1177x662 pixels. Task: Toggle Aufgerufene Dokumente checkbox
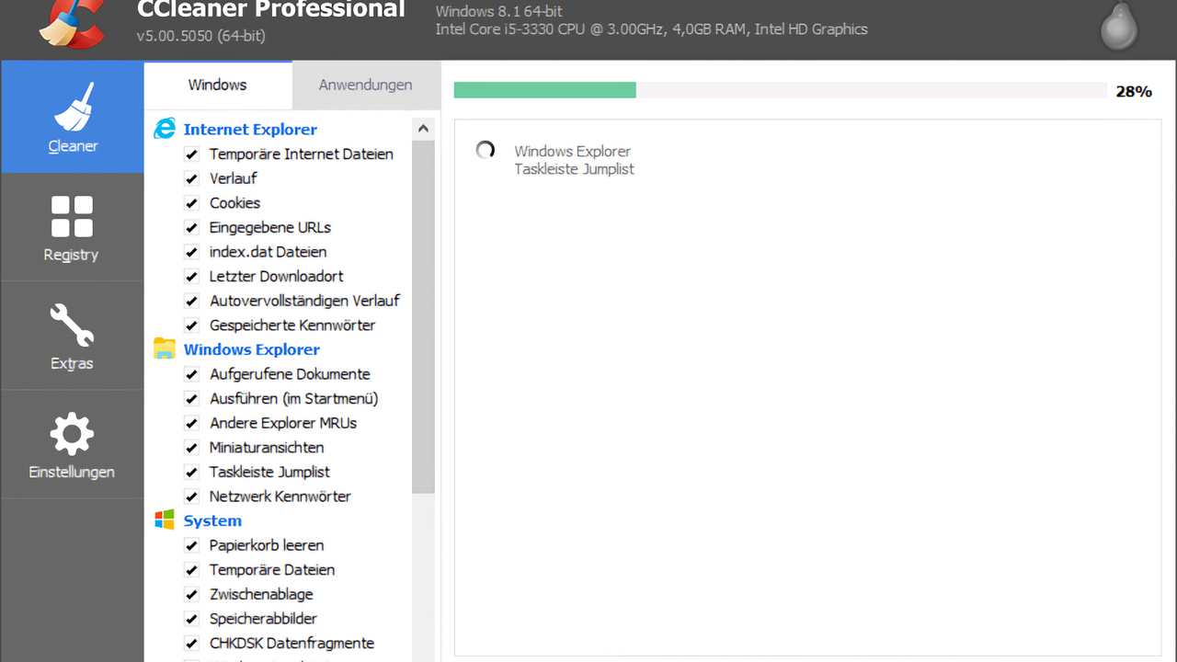pos(191,374)
